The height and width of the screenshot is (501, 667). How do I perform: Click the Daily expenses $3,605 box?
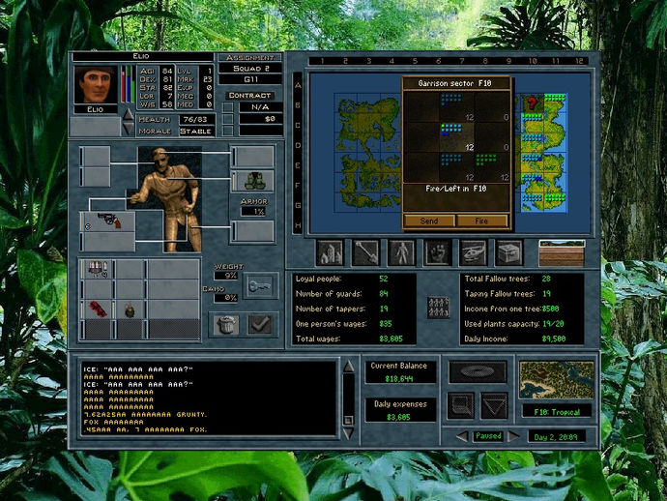400,410
